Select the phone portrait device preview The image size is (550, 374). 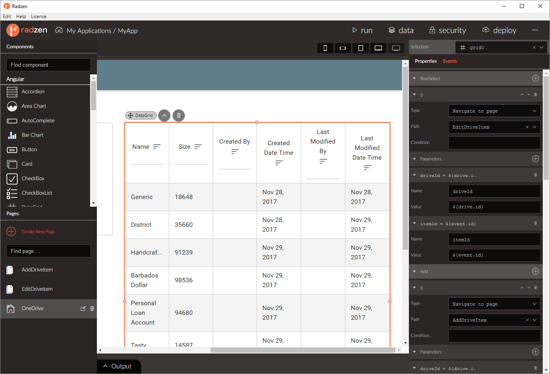(x=325, y=48)
